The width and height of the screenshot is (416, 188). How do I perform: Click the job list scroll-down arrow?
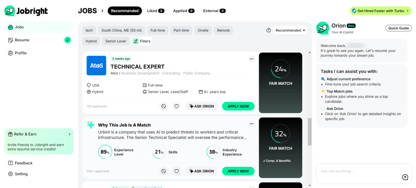(310, 185)
